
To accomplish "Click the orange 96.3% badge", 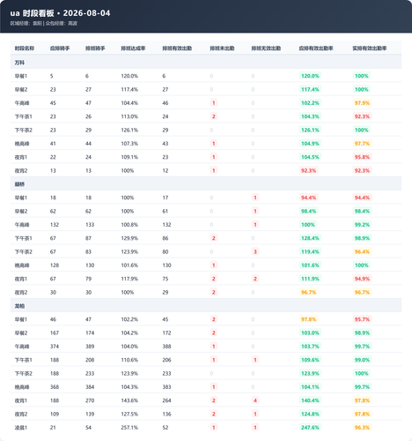I will coord(362,428).
